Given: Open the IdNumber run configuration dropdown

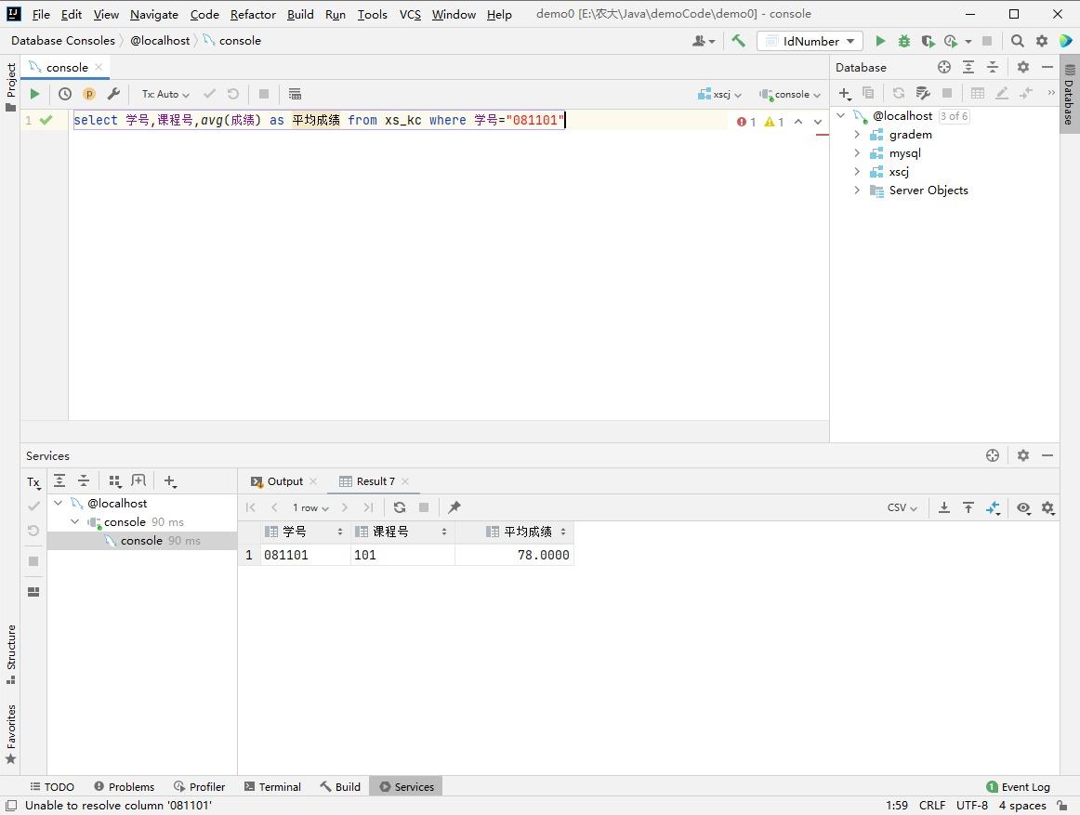Looking at the screenshot, I should point(810,41).
